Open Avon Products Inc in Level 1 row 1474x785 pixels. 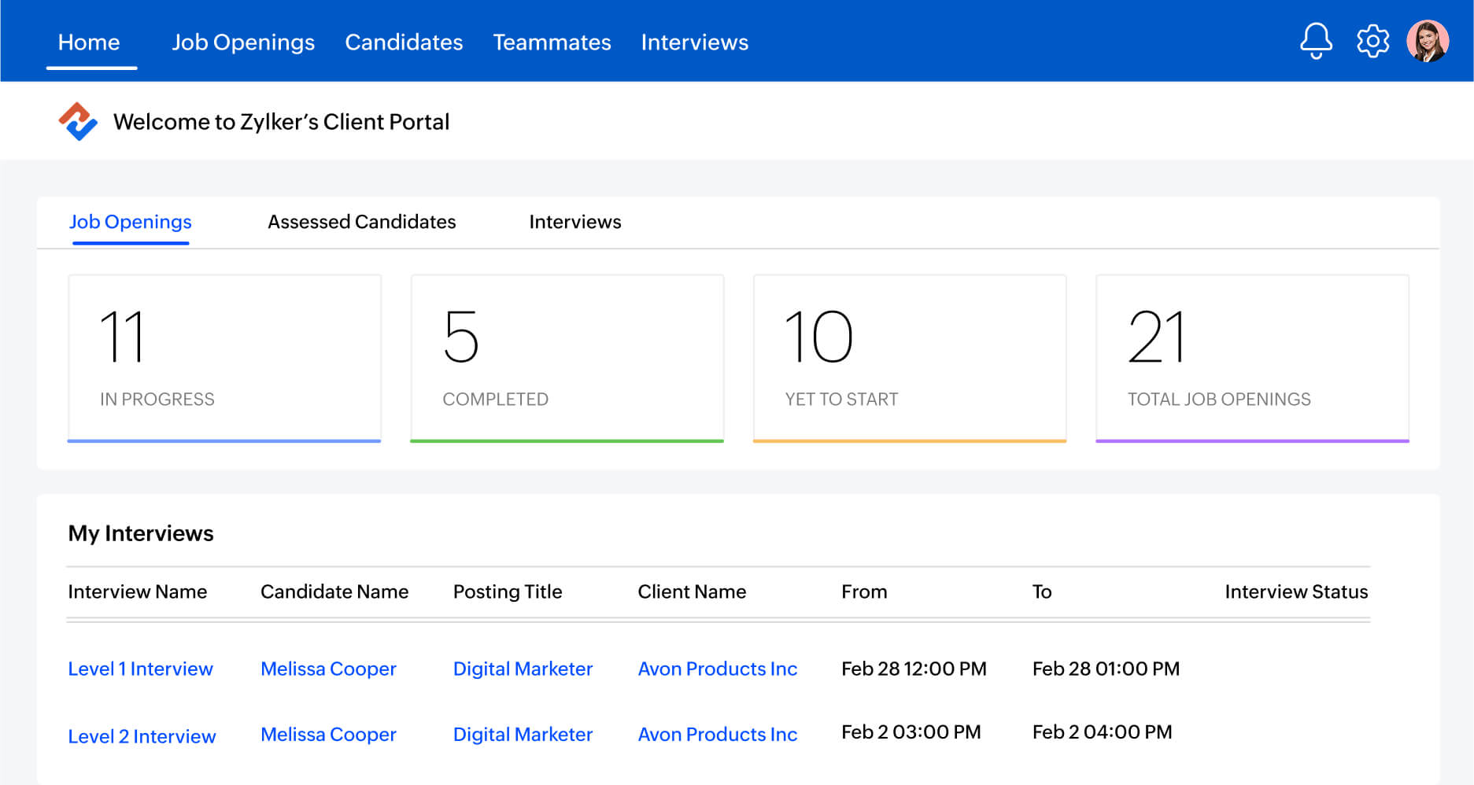pyautogui.click(x=718, y=669)
